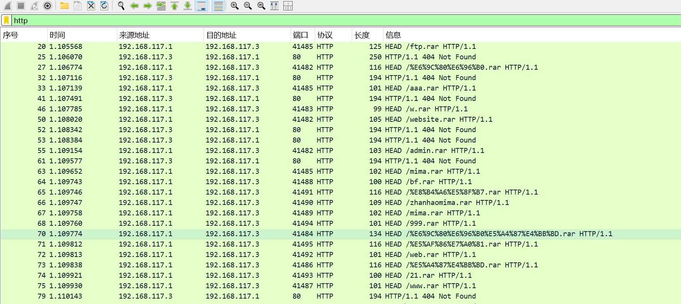Viewport: 681px width, 304px height.
Task: Open a capture file with folder icon
Action: (x=64, y=6)
